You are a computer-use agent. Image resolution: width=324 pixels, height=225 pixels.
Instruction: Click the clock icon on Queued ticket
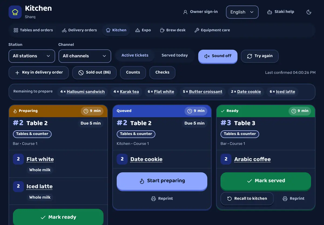190,111
